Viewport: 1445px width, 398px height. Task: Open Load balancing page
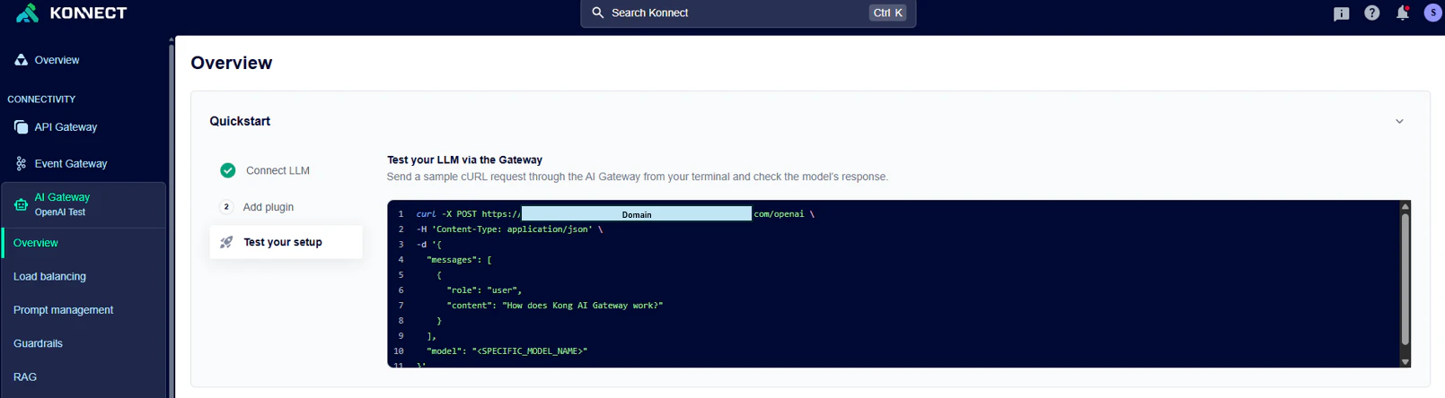(x=49, y=277)
